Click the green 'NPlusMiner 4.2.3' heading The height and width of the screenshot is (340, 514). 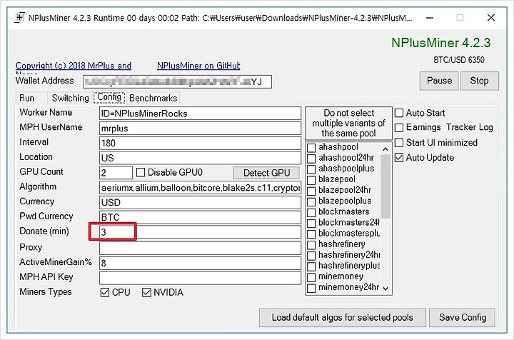441,43
